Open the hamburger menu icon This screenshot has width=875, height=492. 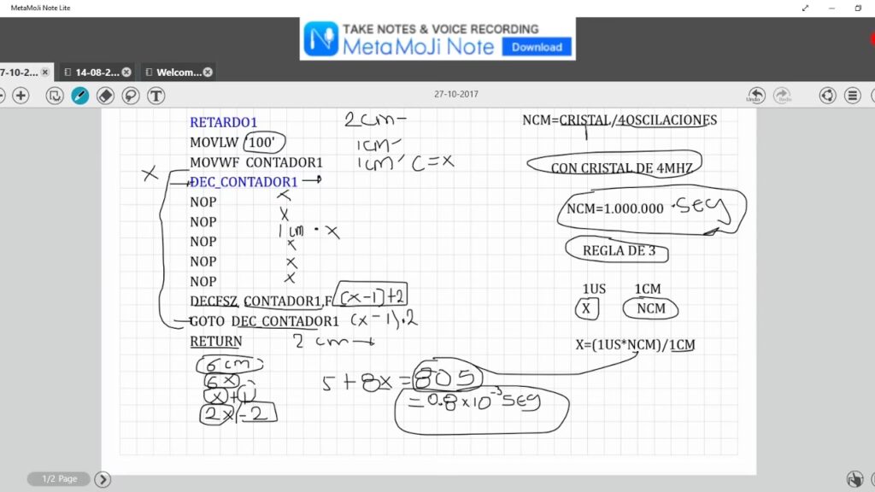(x=852, y=96)
